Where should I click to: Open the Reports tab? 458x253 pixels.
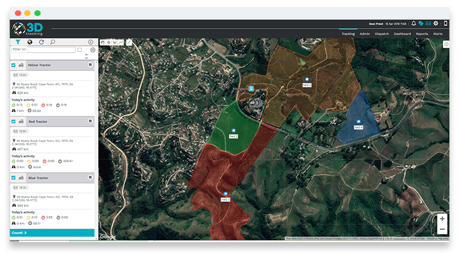click(422, 34)
